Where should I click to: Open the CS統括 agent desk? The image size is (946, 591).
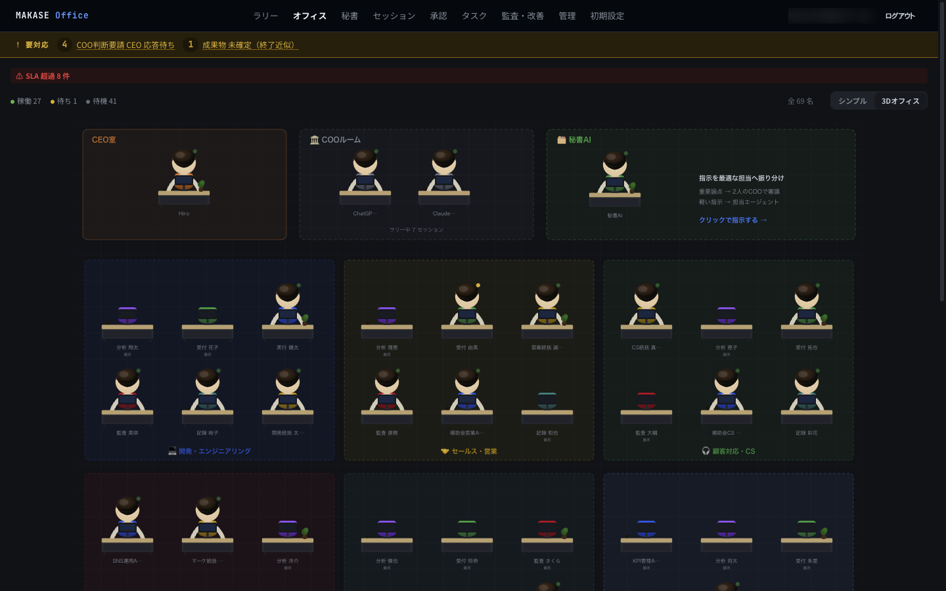646,317
